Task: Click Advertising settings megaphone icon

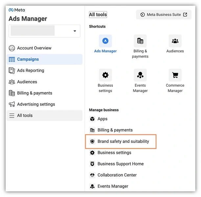Action: pyautogui.click(x=12, y=104)
